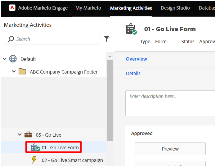Click the Details link
Image resolution: width=215 pixels, height=166 pixels.
tap(133, 74)
